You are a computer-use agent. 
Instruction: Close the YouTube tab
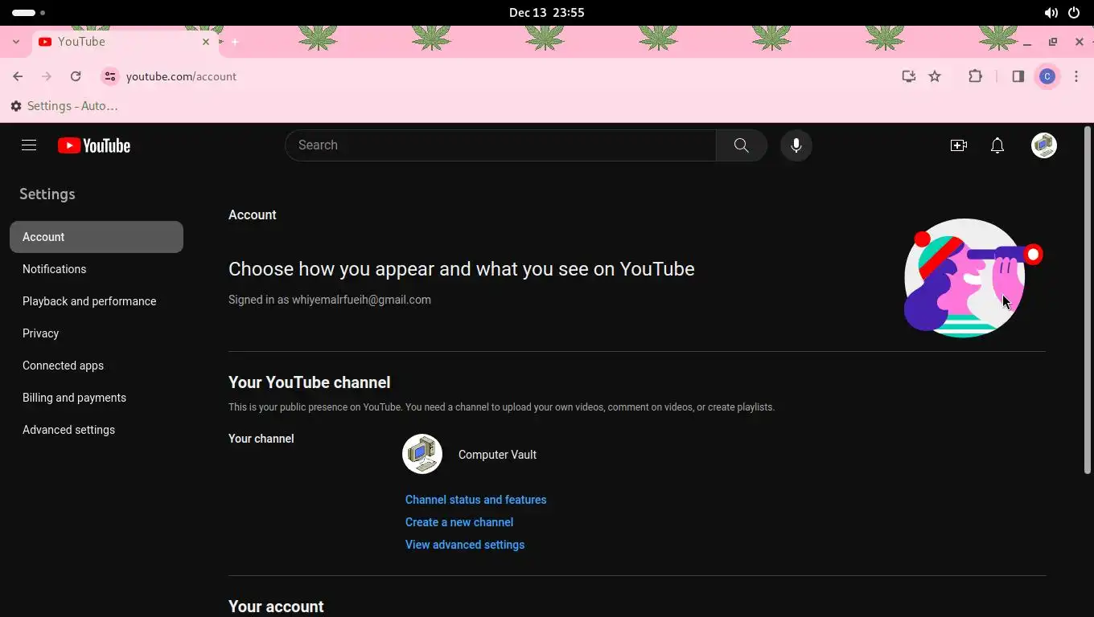point(206,42)
